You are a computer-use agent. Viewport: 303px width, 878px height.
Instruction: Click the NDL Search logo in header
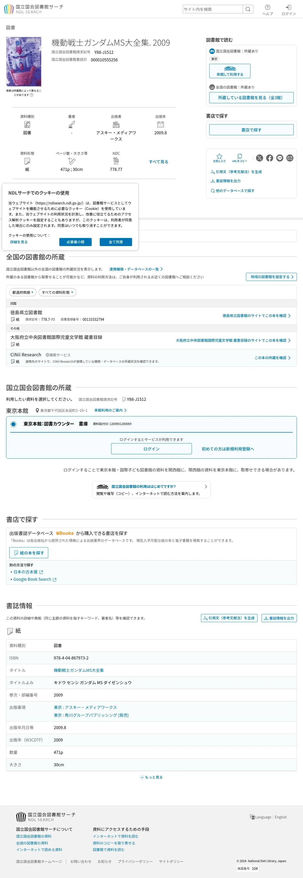coord(33,9)
